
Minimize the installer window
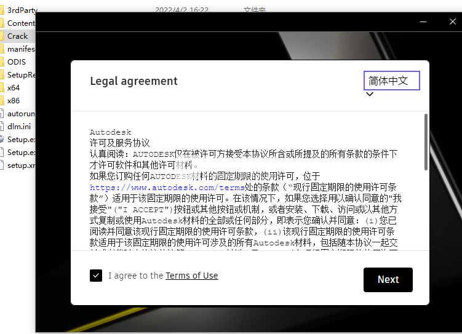(x=423, y=22)
